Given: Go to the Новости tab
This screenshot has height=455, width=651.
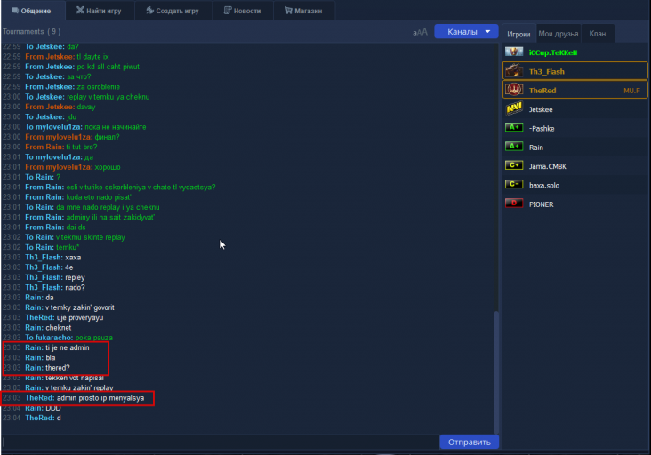Looking at the screenshot, I should [243, 11].
